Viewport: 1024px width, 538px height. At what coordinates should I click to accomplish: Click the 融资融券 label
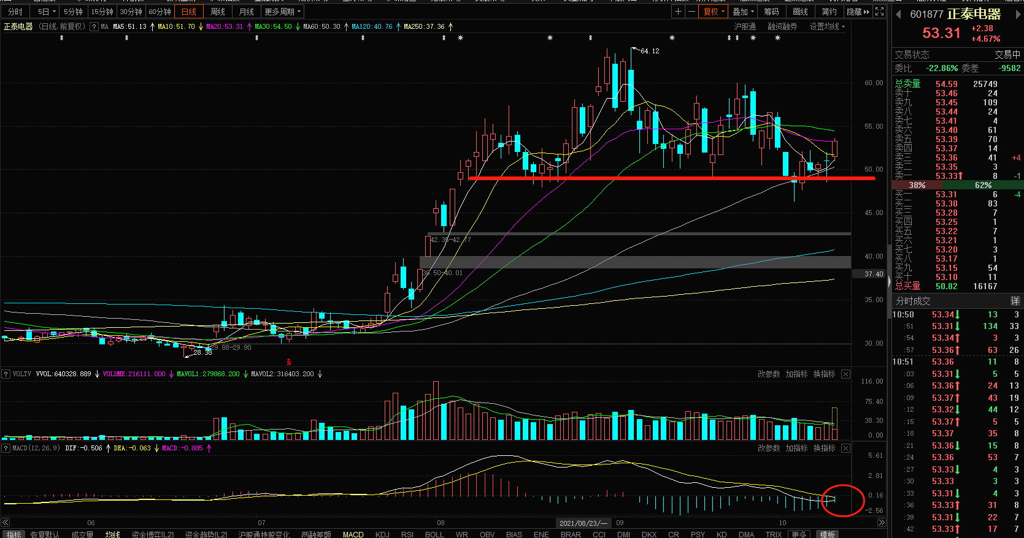pos(782,27)
